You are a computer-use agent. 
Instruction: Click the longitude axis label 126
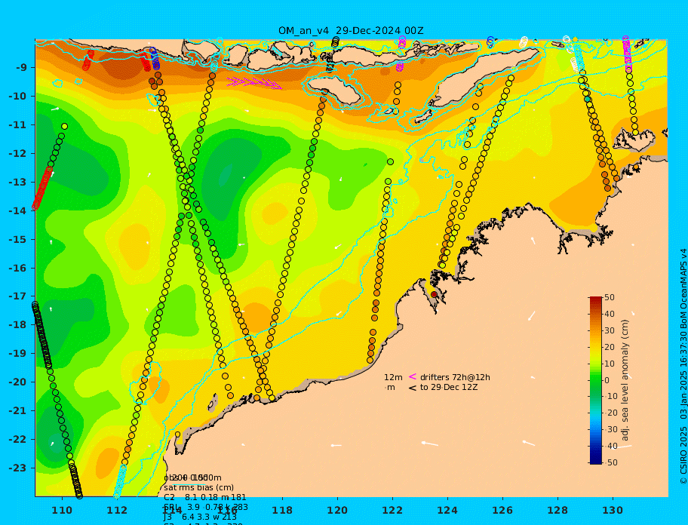point(502,510)
